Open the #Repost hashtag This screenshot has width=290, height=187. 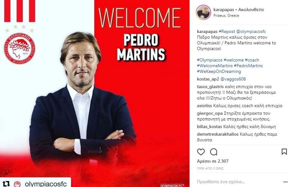click(x=227, y=31)
